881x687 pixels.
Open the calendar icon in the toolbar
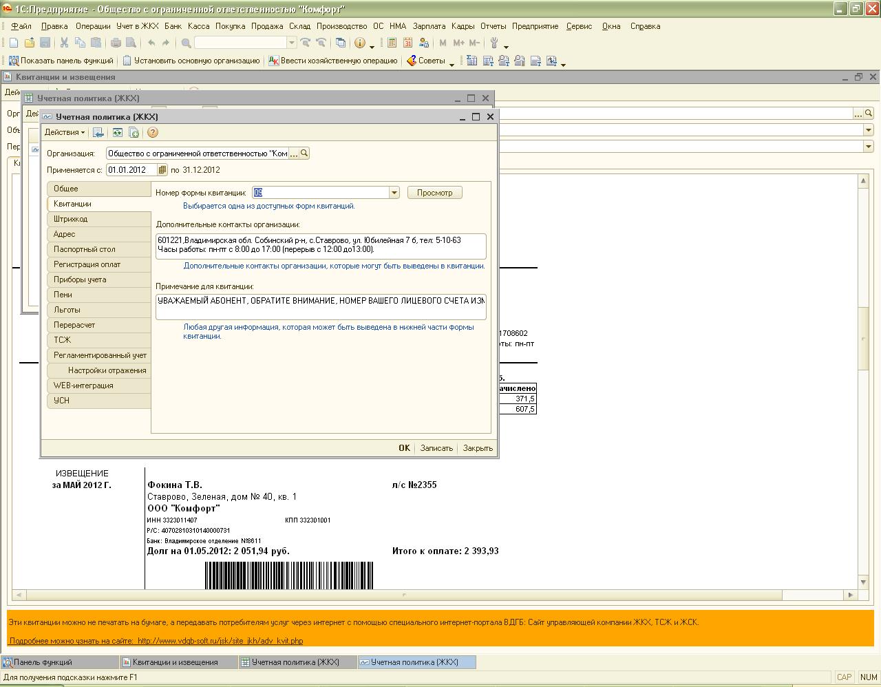tap(407, 43)
